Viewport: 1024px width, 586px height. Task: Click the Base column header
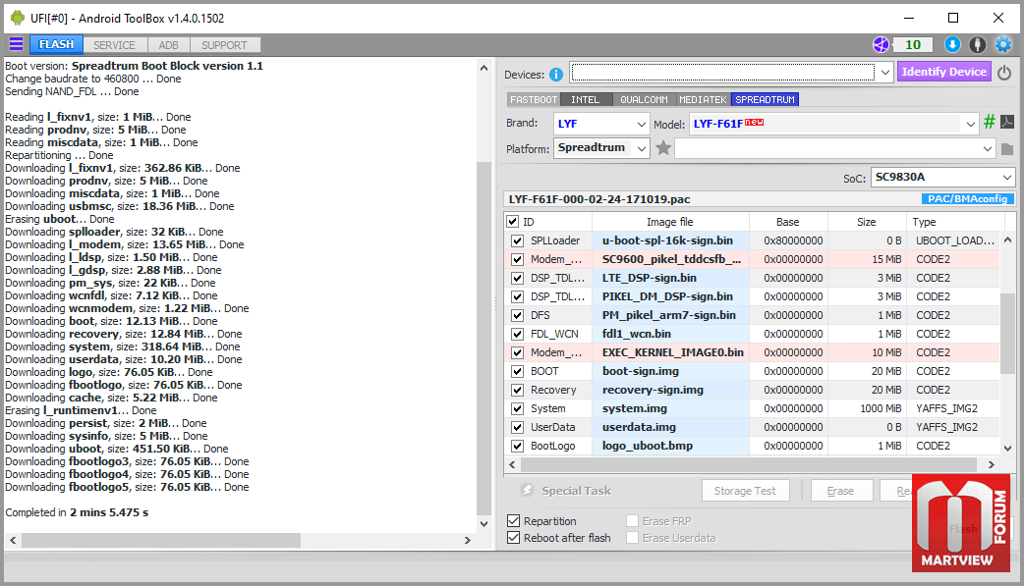pyautogui.click(x=787, y=222)
